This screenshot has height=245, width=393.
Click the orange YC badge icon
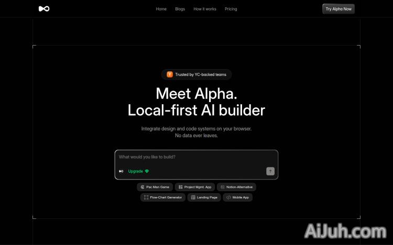(170, 74)
